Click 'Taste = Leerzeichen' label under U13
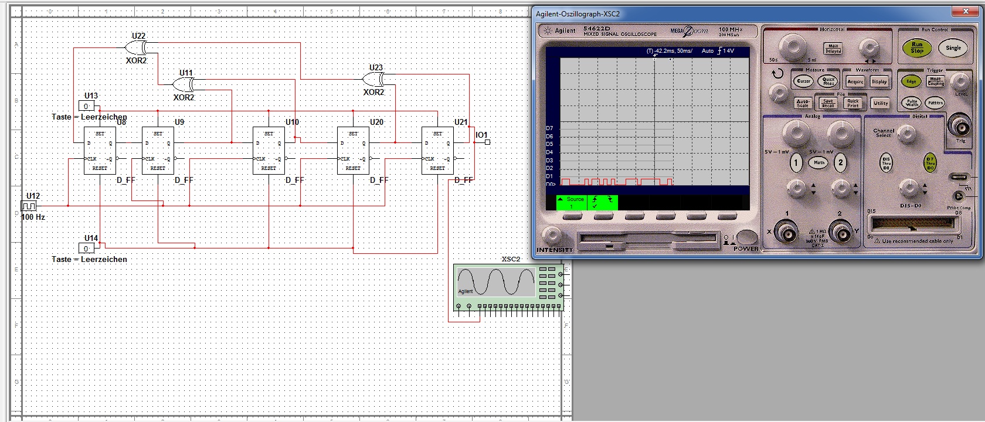The height and width of the screenshot is (422, 985). click(89, 117)
